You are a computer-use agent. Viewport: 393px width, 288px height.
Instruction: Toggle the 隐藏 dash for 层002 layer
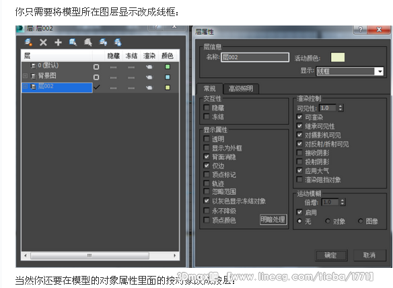point(113,88)
